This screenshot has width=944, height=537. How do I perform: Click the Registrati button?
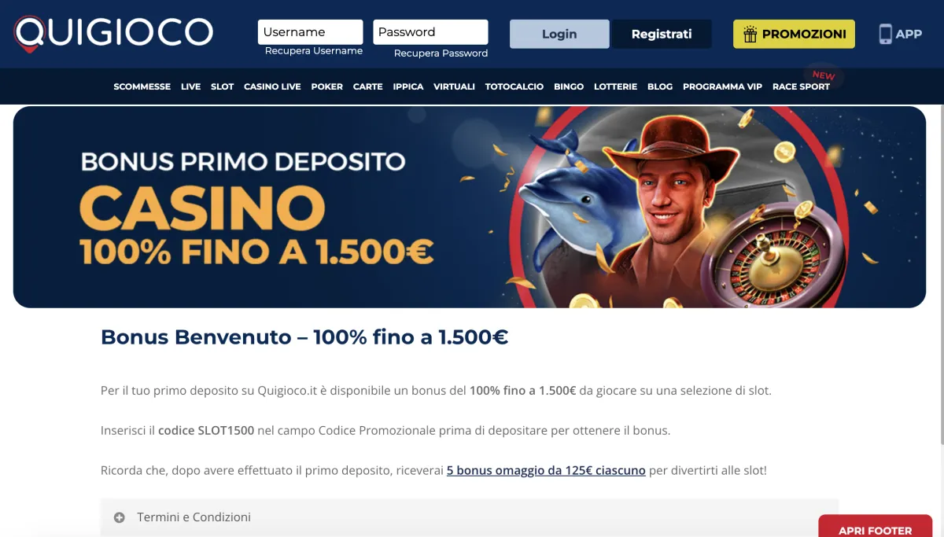click(662, 34)
